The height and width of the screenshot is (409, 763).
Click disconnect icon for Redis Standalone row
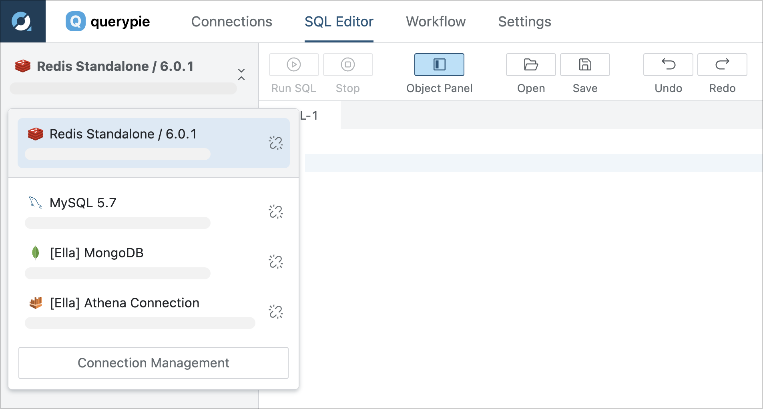[276, 143]
